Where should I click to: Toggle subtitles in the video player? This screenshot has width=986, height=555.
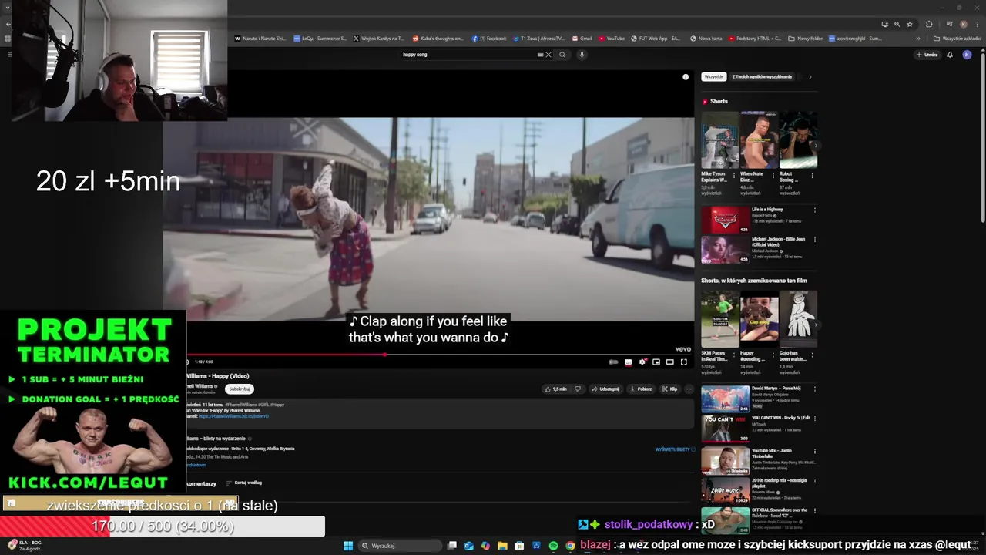point(629,362)
